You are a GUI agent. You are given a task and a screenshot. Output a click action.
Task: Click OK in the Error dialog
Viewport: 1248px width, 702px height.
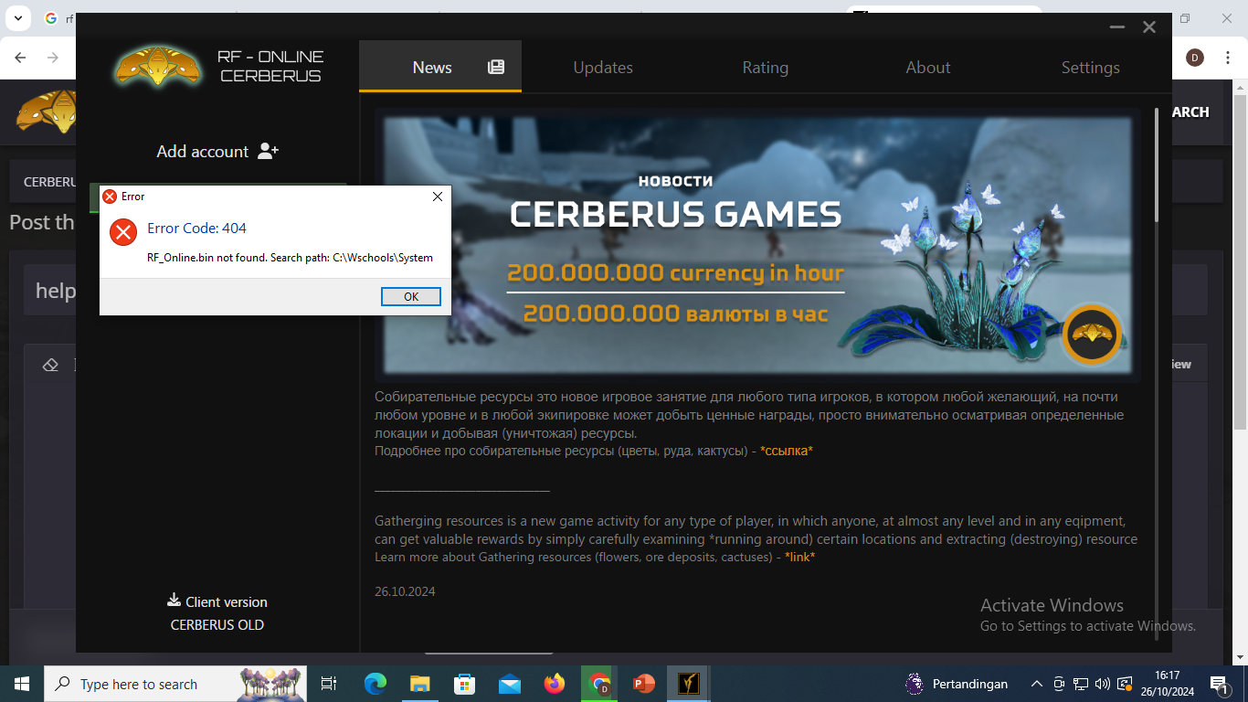pos(411,296)
